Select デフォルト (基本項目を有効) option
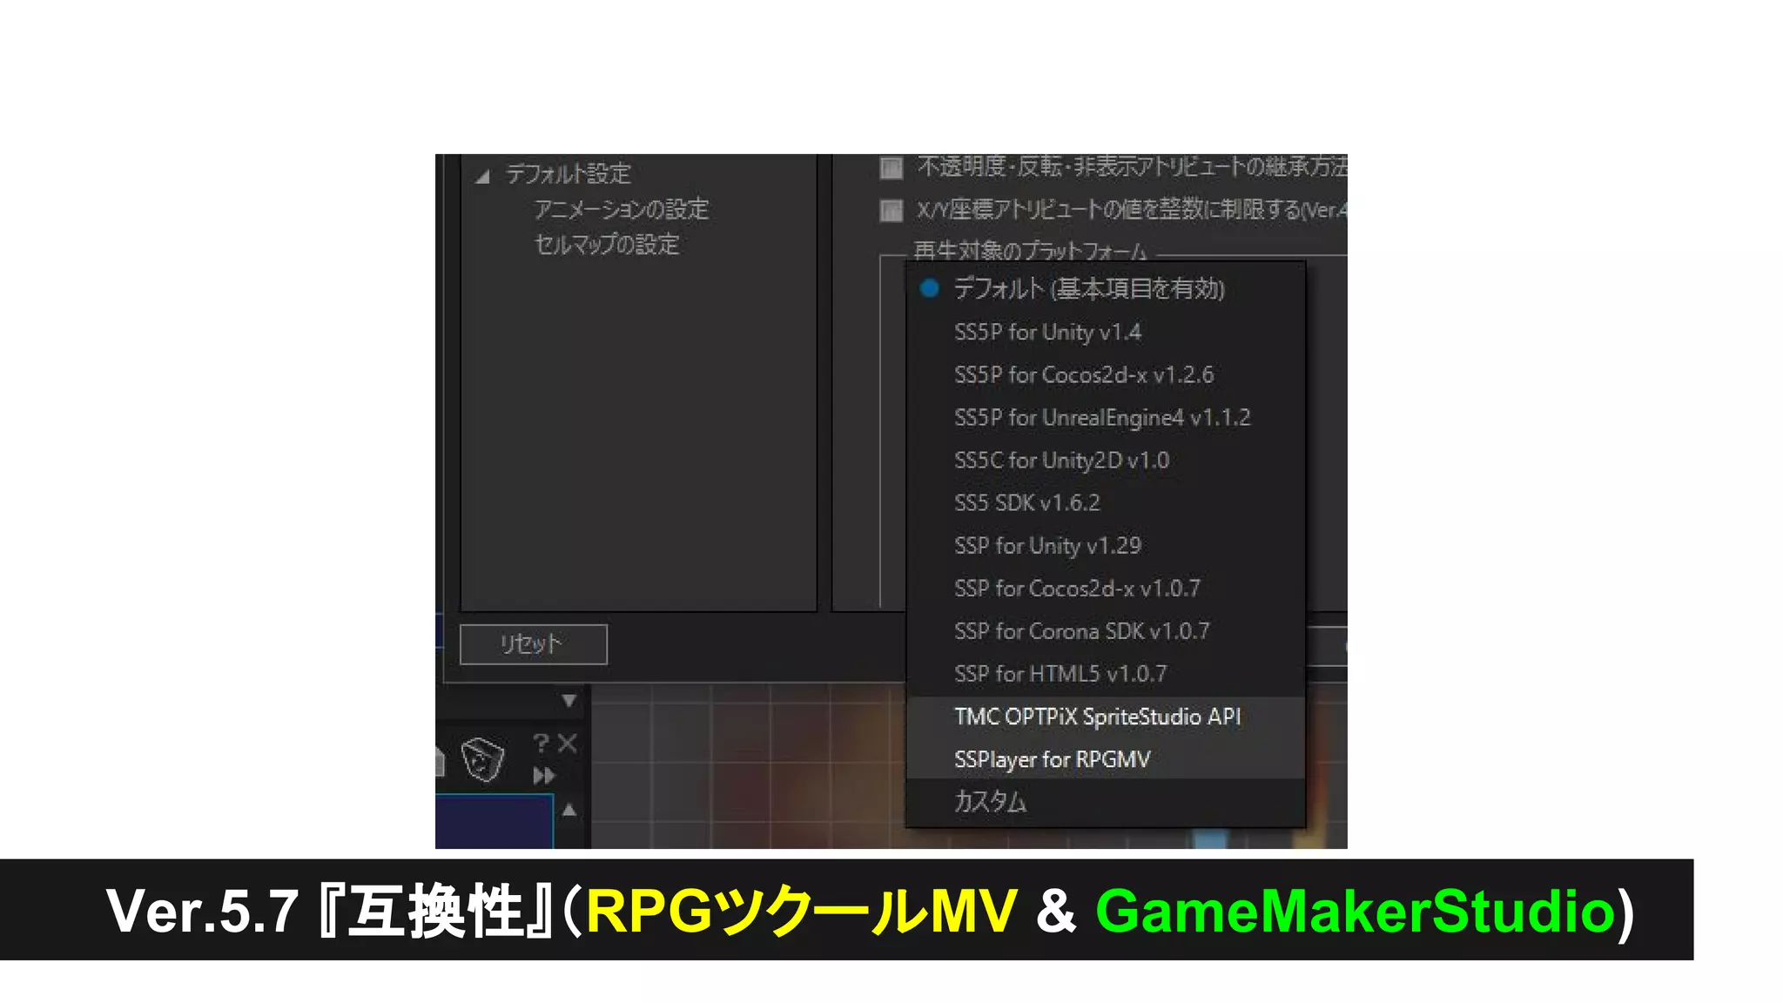The width and height of the screenshot is (1783, 1003). (1106, 288)
